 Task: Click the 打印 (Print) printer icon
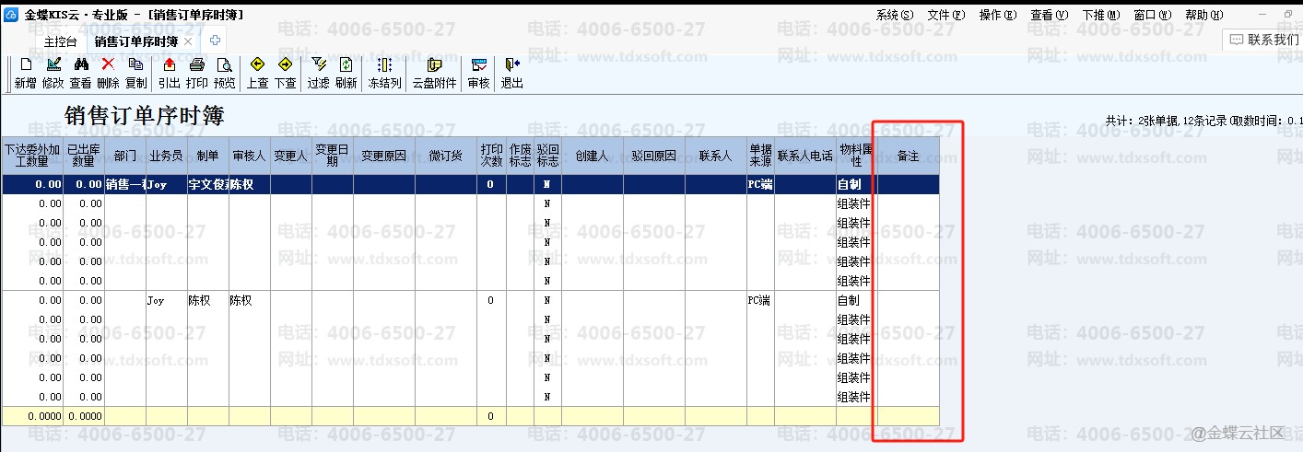(x=196, y=64)
